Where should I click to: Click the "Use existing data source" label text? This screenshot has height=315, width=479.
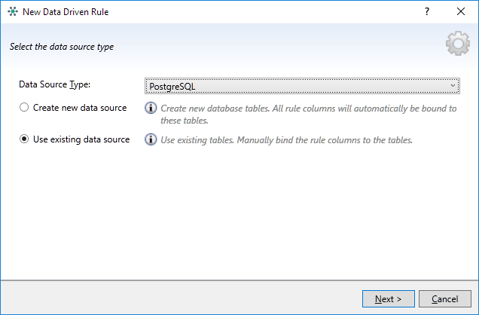81,139
